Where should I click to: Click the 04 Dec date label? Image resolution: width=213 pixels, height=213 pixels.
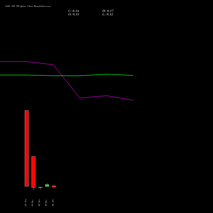pyautogui.click(x=53, y=202)
